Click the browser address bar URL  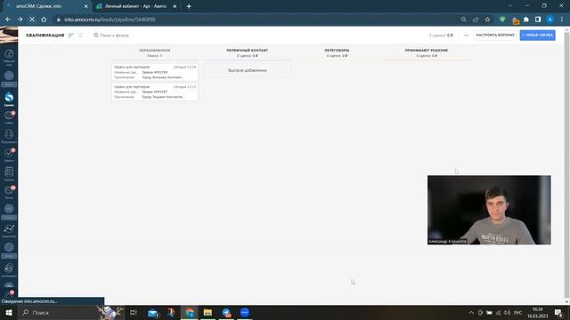point(110,20)
